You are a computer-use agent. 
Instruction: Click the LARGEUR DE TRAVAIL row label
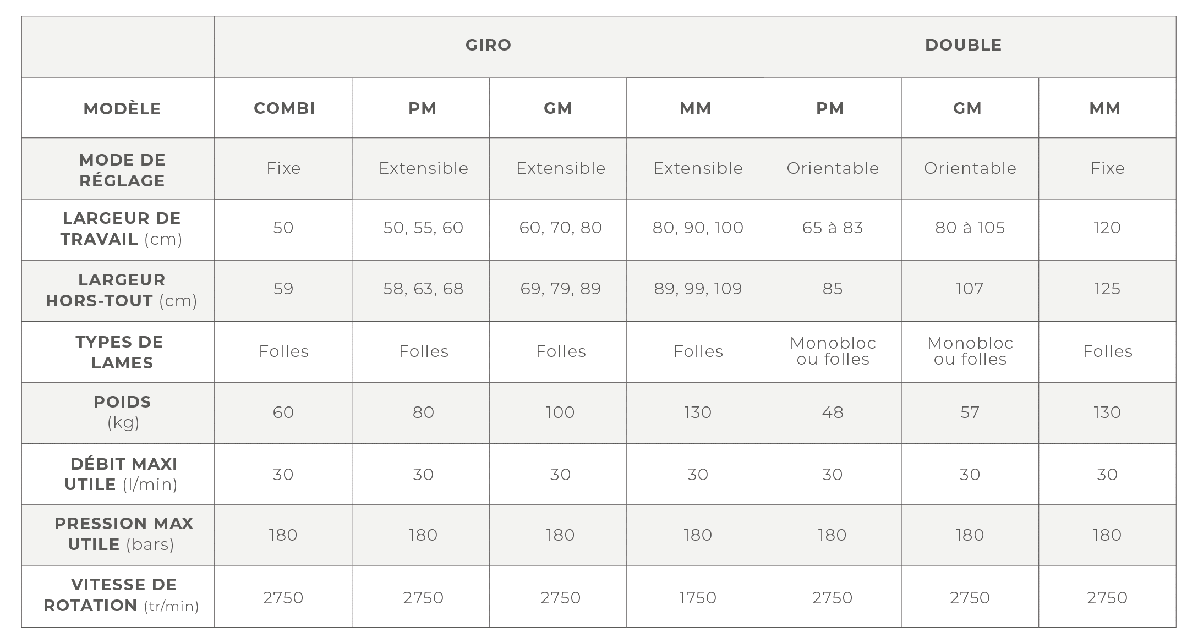click(122, 229)
